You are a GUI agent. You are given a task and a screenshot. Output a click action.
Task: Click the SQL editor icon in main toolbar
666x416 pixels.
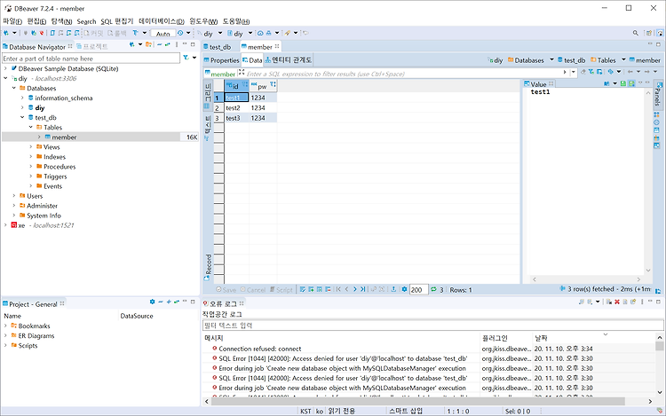tap(52, 33)
